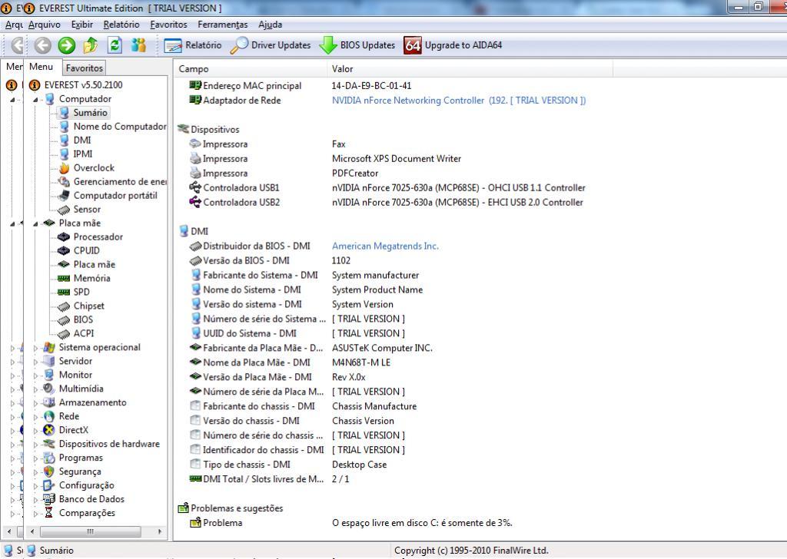Expand the Armazenamento node
This screenshot has width=787, height=559.
coord(35,402)
